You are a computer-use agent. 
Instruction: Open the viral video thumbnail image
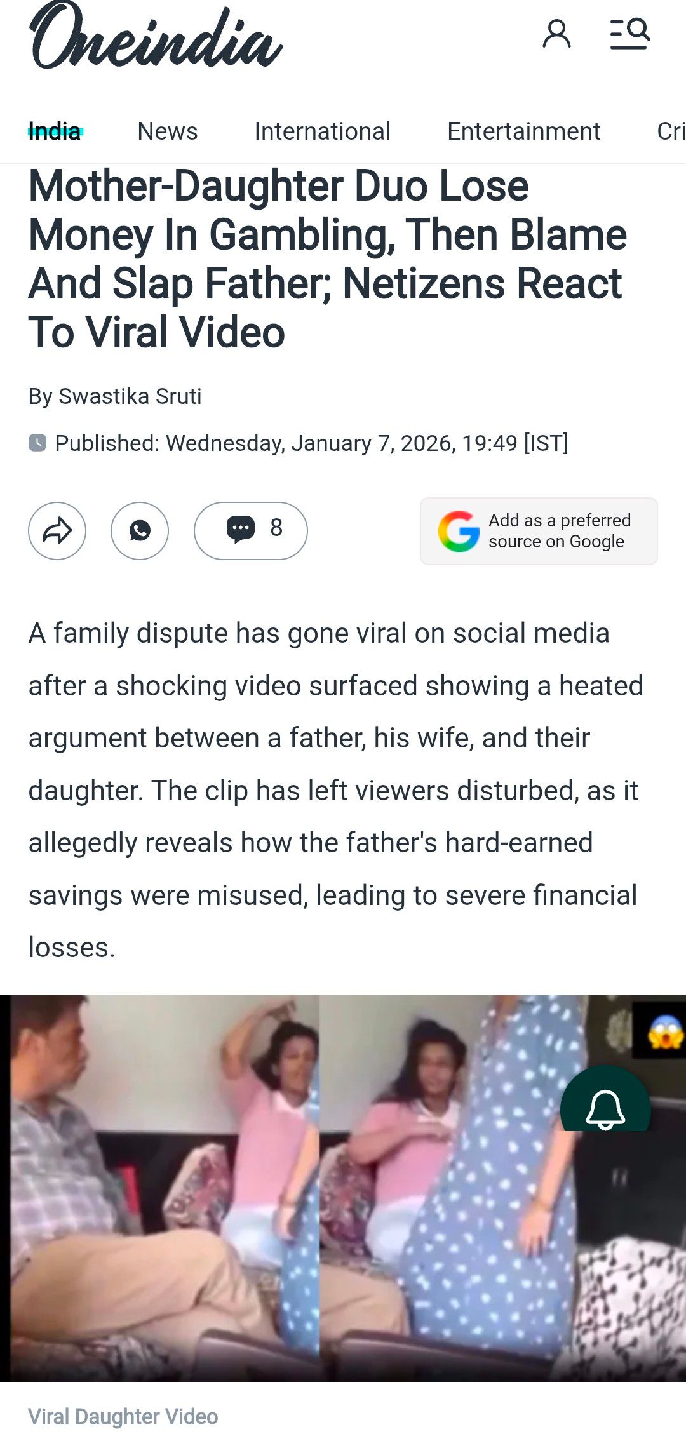coord(343,1188)
